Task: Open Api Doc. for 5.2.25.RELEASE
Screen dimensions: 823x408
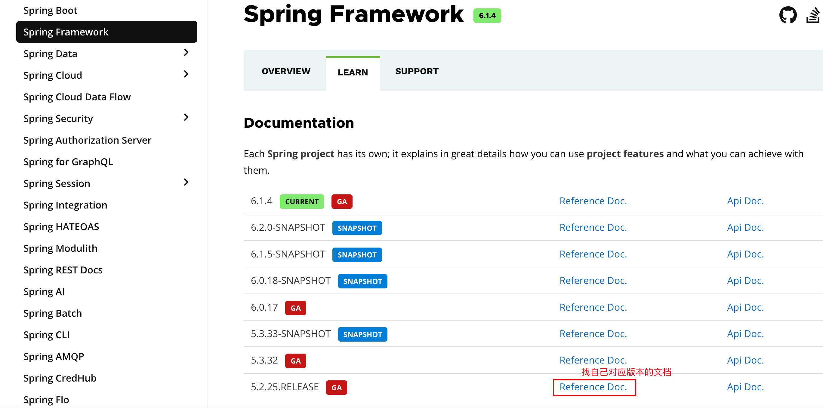Action: 745,387
